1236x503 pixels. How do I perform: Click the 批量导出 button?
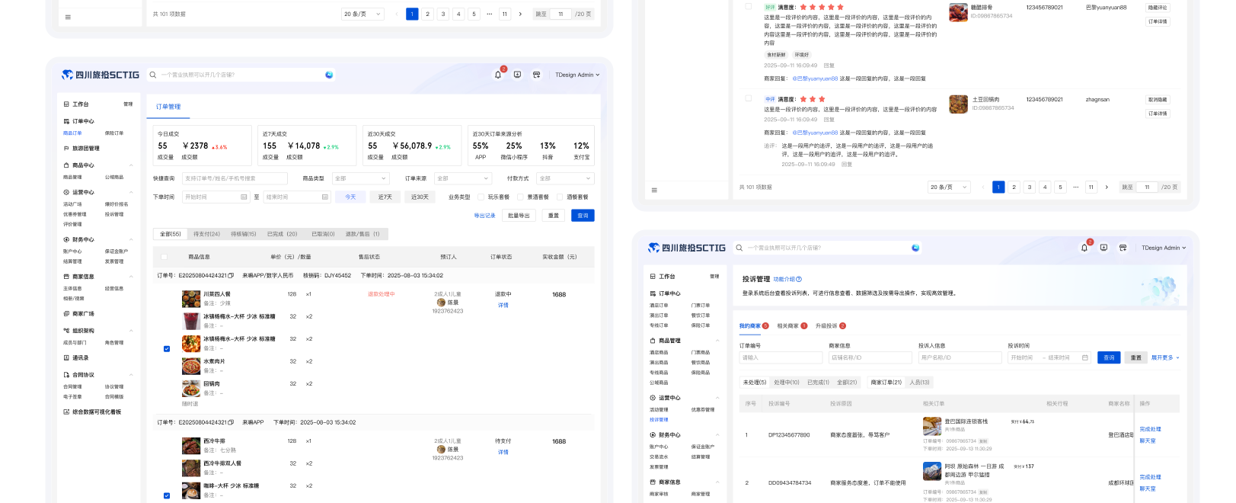pyautogui.click(x=519, y=216)
